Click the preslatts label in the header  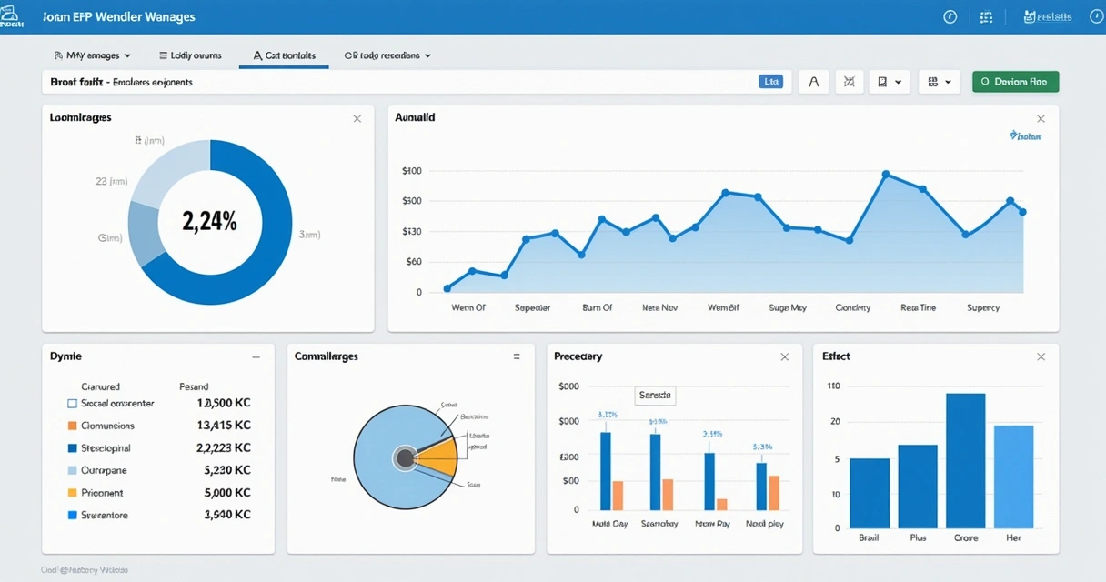point(1055,16)
